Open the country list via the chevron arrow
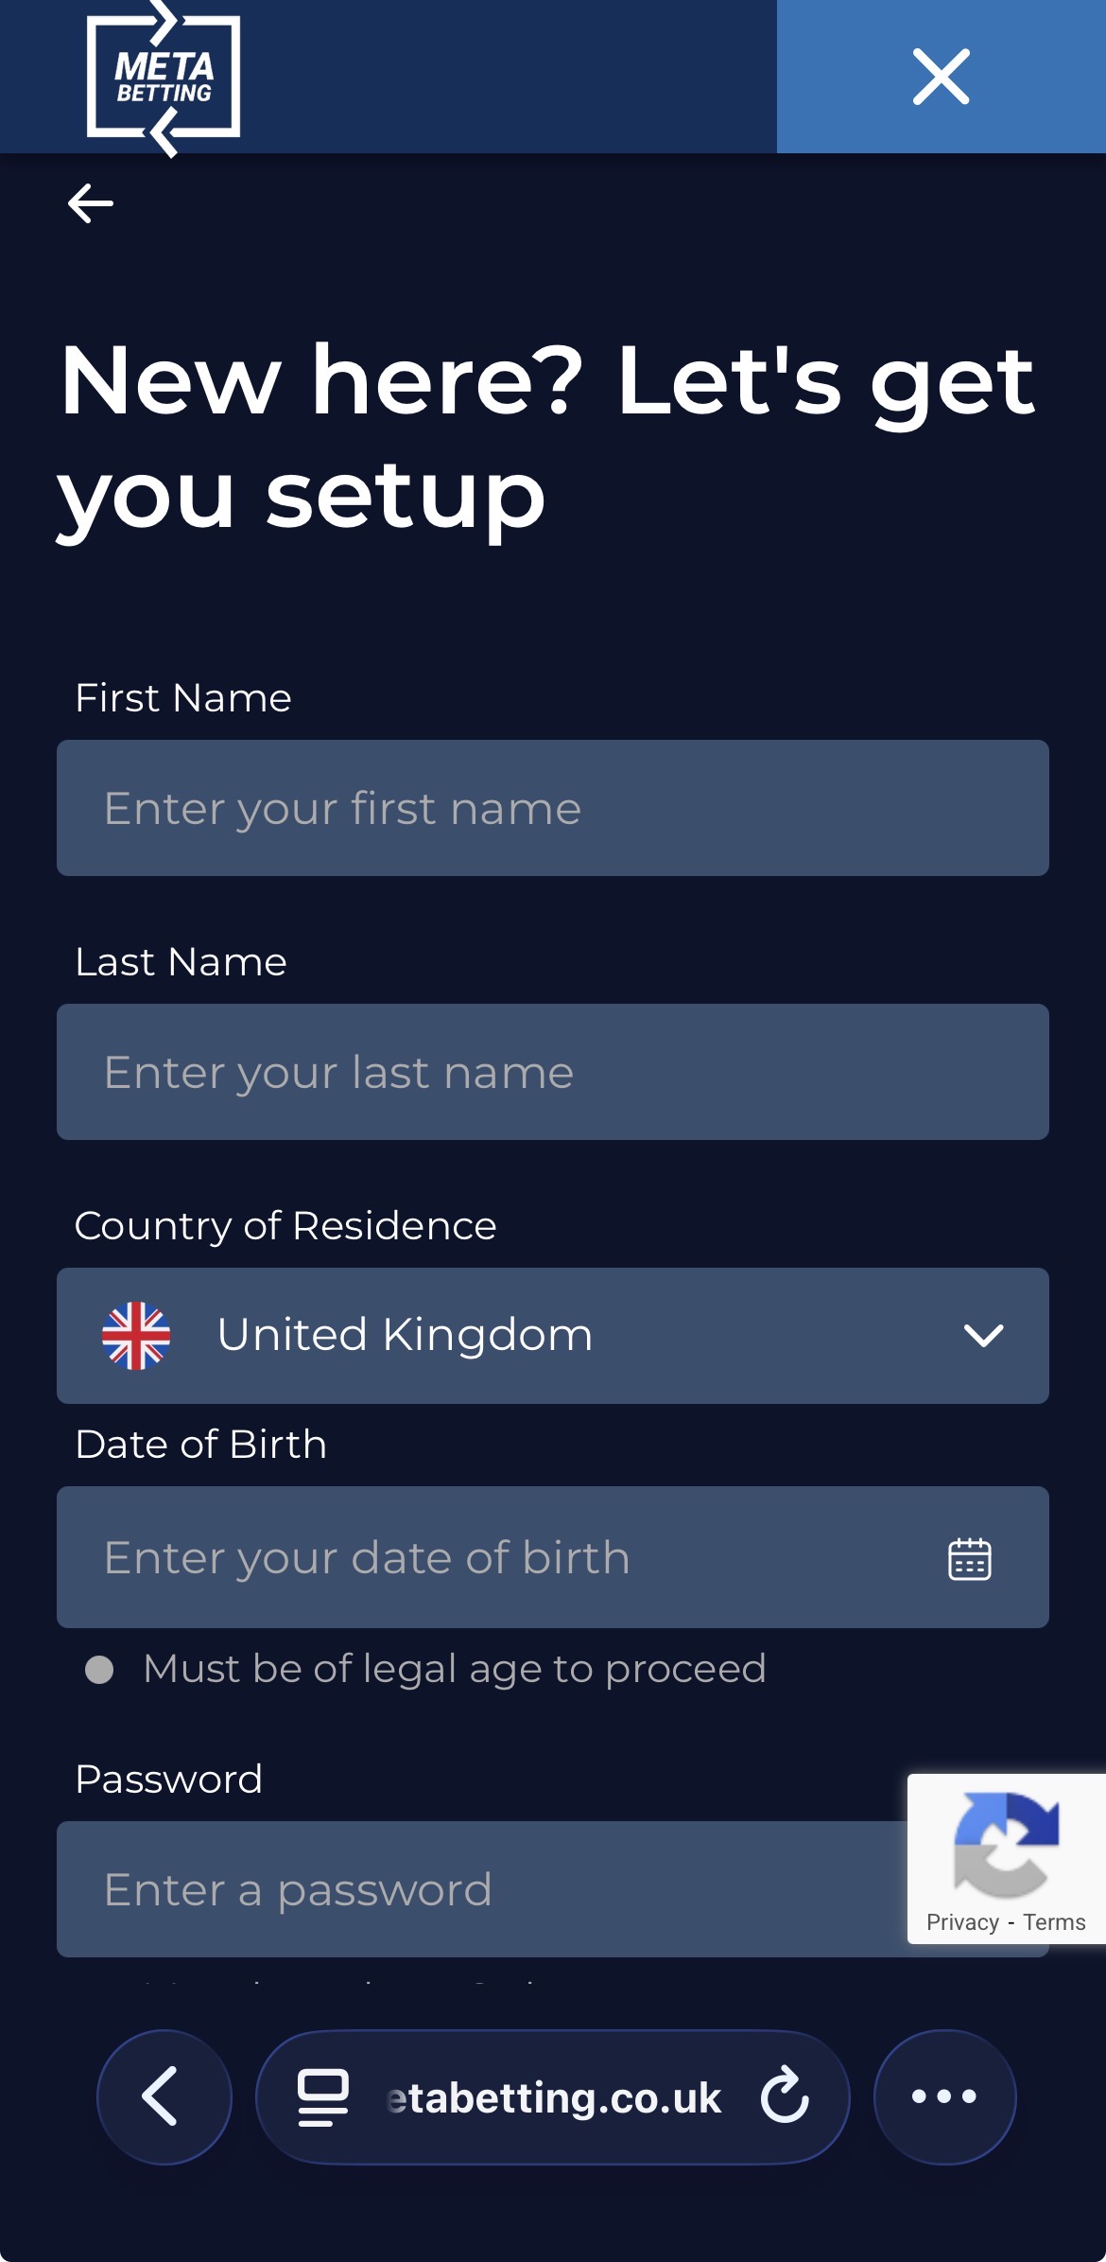The image size is (1106, 2262). coord(983,1335)
